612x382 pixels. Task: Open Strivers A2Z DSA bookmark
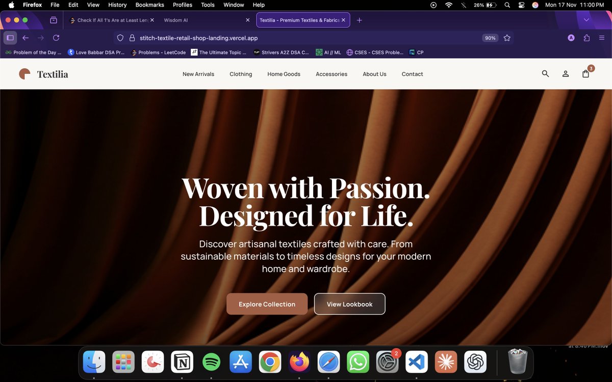pyautogui.click(x=282, y=52)
